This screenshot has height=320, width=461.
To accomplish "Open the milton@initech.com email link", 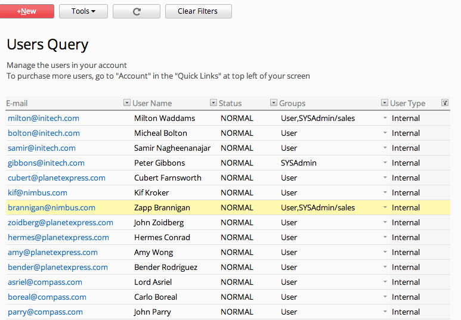I will [44, 118].
